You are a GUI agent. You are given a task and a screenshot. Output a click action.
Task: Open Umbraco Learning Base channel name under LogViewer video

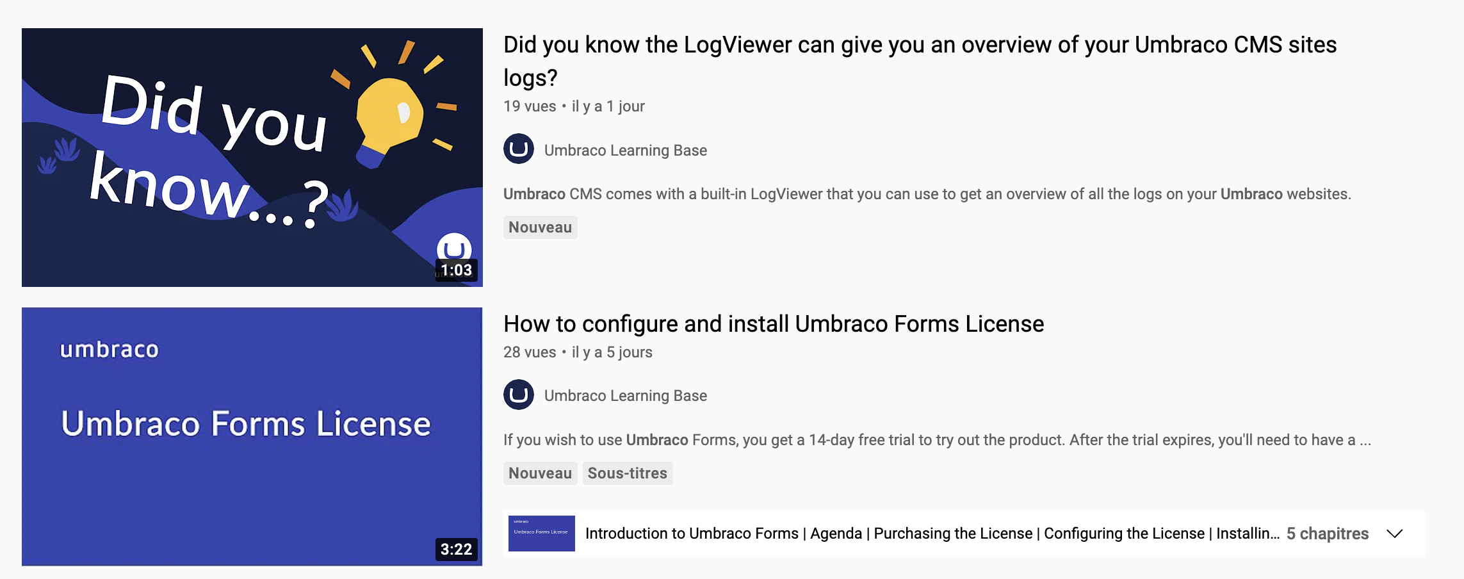(626, 151)
